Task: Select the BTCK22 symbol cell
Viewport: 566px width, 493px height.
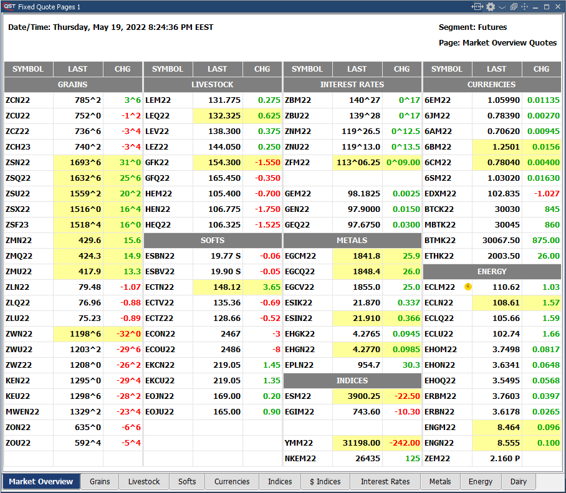Action: pos(447,209)
